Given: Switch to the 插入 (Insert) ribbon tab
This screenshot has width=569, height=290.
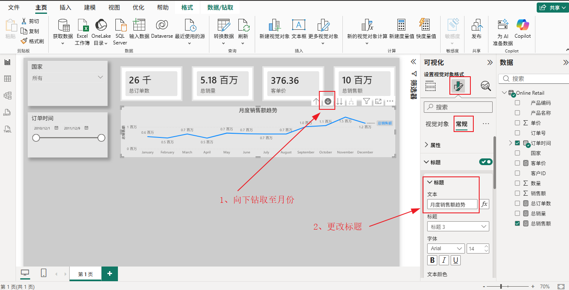Looking at the screenshot, I should pyautogui.click(x=65, y=8).
